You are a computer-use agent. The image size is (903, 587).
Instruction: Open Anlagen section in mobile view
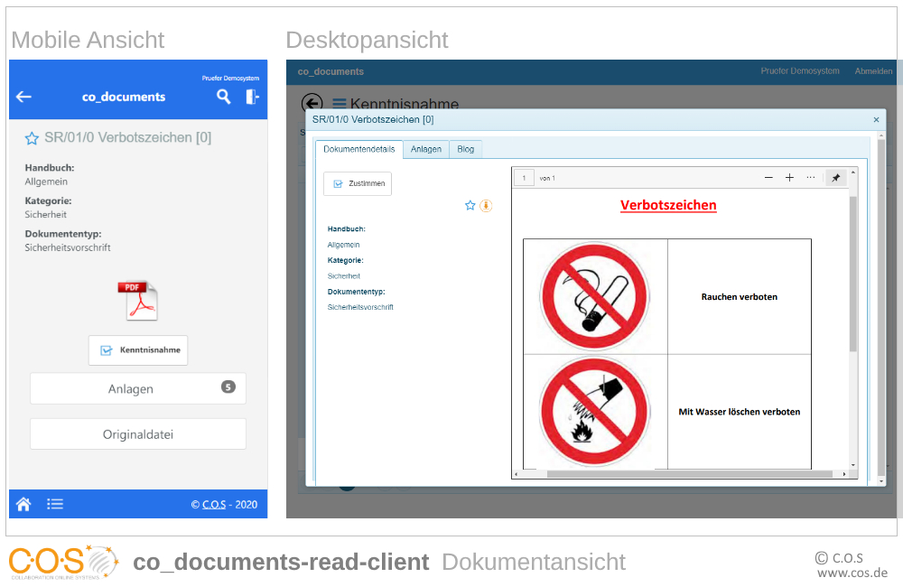tap(138, 389)
